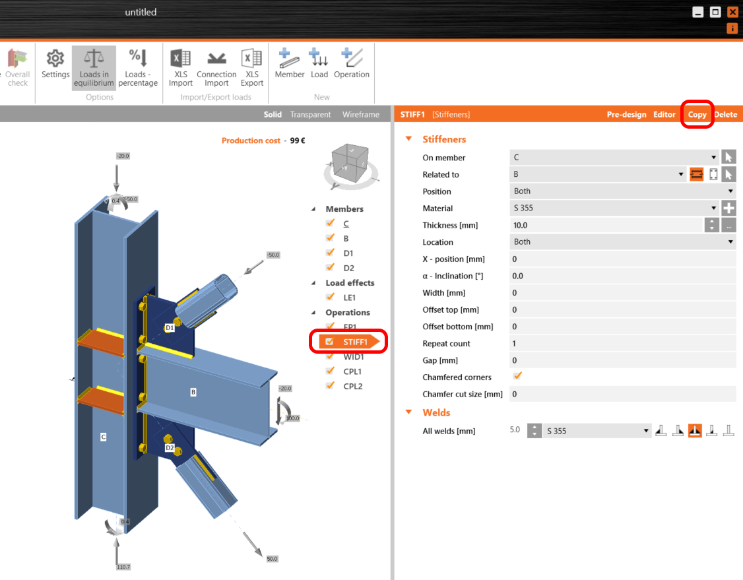Copy the STIFF1 operation
Viewport: 743px width, 580px height.
click(697, 114)
